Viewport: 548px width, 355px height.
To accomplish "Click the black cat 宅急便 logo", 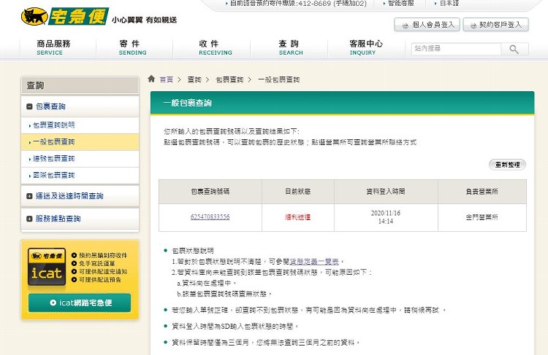I will pos(65,16).
